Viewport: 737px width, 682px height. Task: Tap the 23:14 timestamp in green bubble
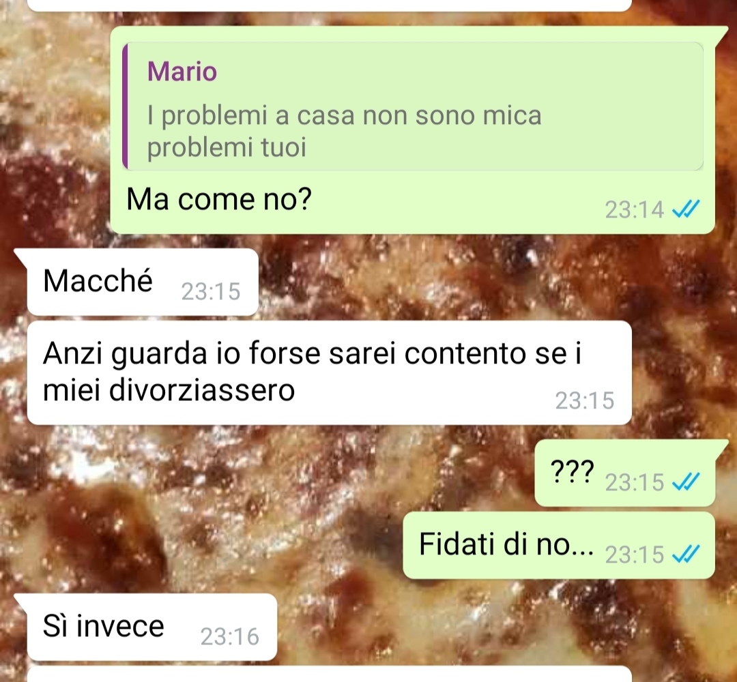(x=634, y=209)
